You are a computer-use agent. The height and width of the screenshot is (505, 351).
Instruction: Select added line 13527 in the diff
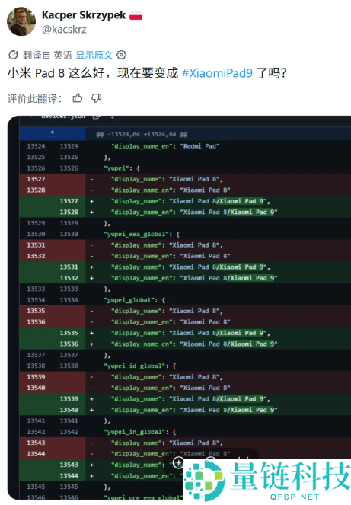pyautogui.click(x=185, y=201)
